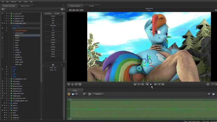Step forward one frame
Screen dimensions: 217x122
[155, 85]
